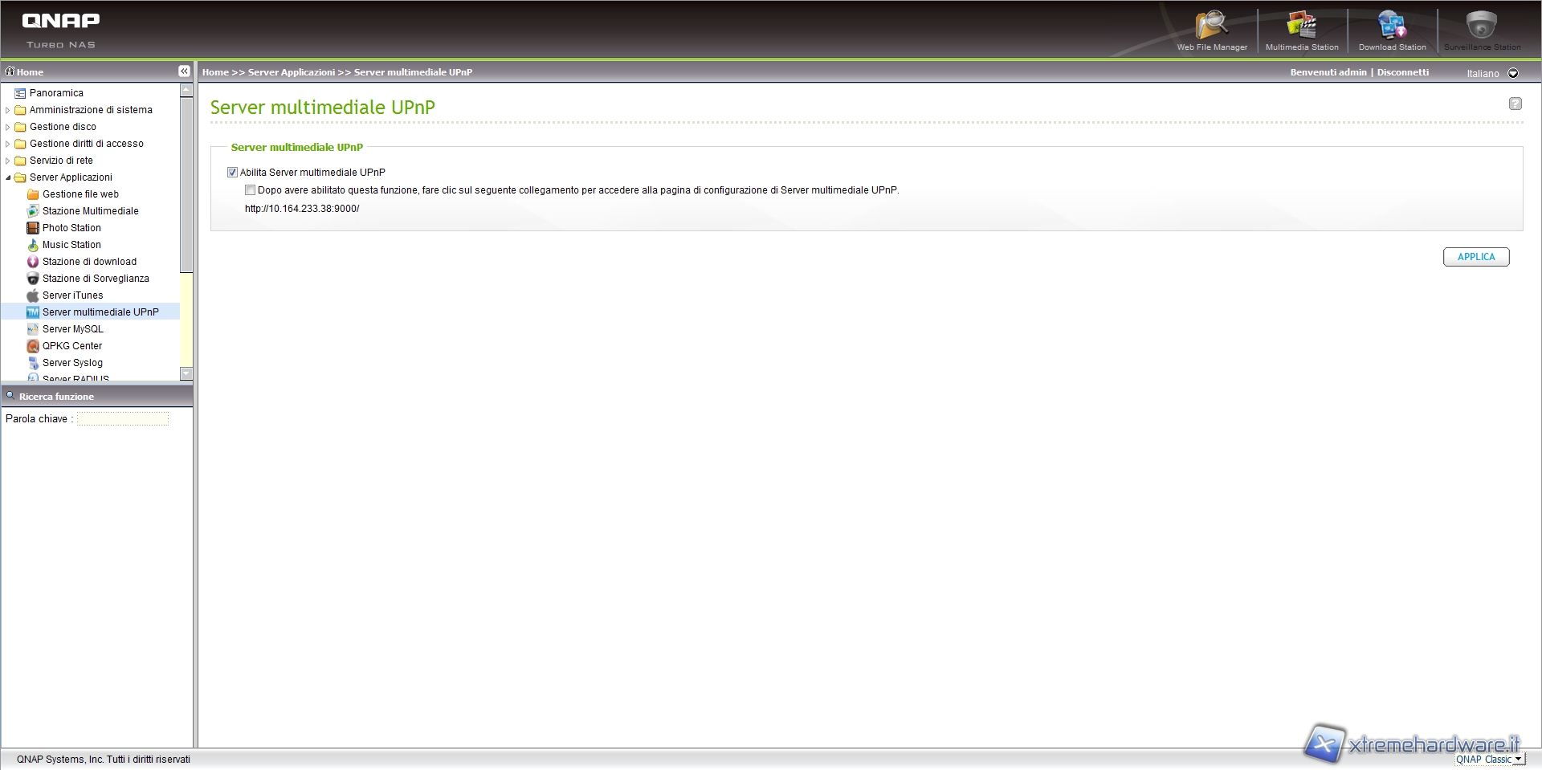Screen dimensions: 1542x770
Task: Open the Italiano language dropdown
Action: coord(1512,73)
